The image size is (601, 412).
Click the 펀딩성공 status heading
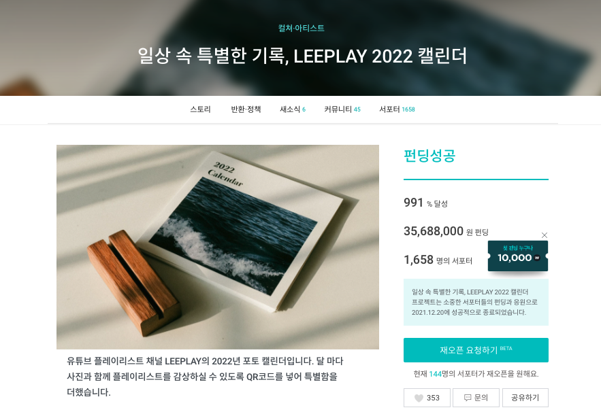(429, 156)
